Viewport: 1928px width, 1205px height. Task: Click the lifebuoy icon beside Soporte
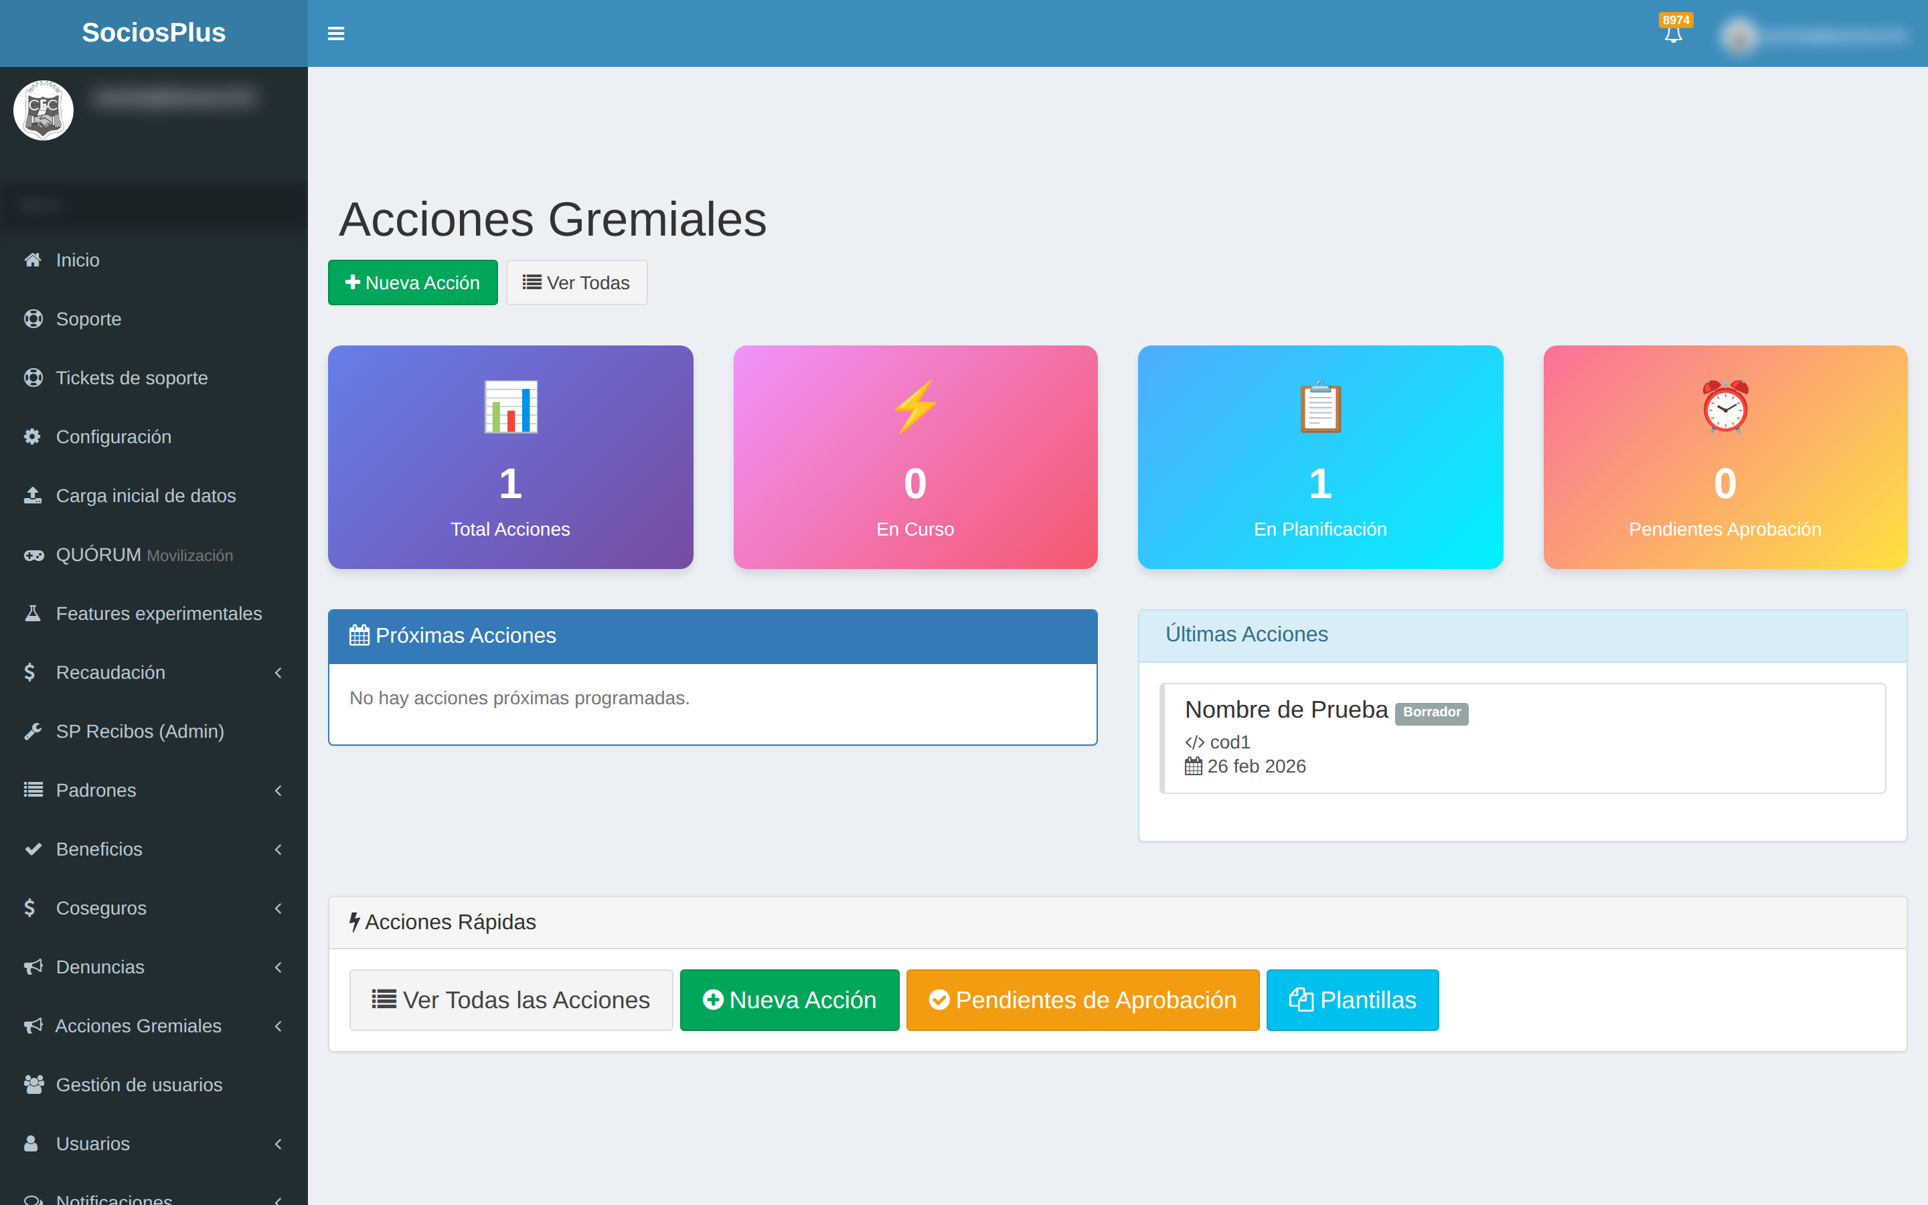click(x=33, y=319)
